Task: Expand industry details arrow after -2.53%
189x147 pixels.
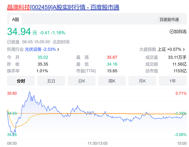Action: pos(58,50)
